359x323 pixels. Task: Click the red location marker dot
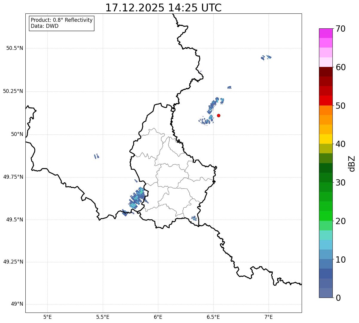(x=219, y=115)
